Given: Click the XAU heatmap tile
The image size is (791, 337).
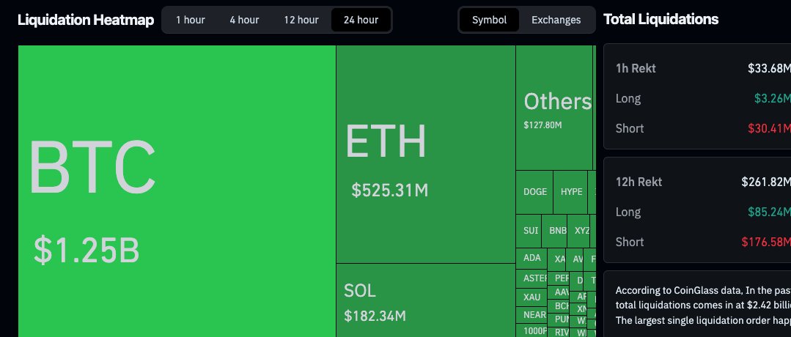Looking at the screenshot, I should (x=531, y=297).
